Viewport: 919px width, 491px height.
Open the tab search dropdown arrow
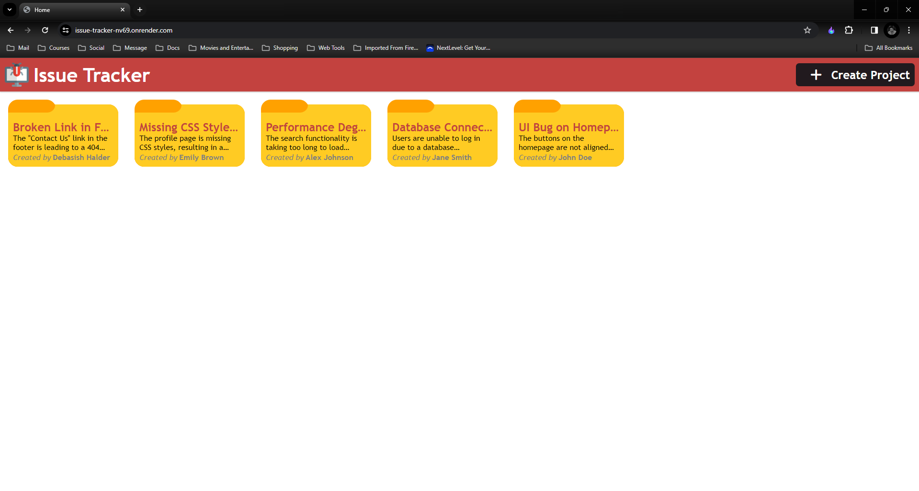tap(10, 10)
